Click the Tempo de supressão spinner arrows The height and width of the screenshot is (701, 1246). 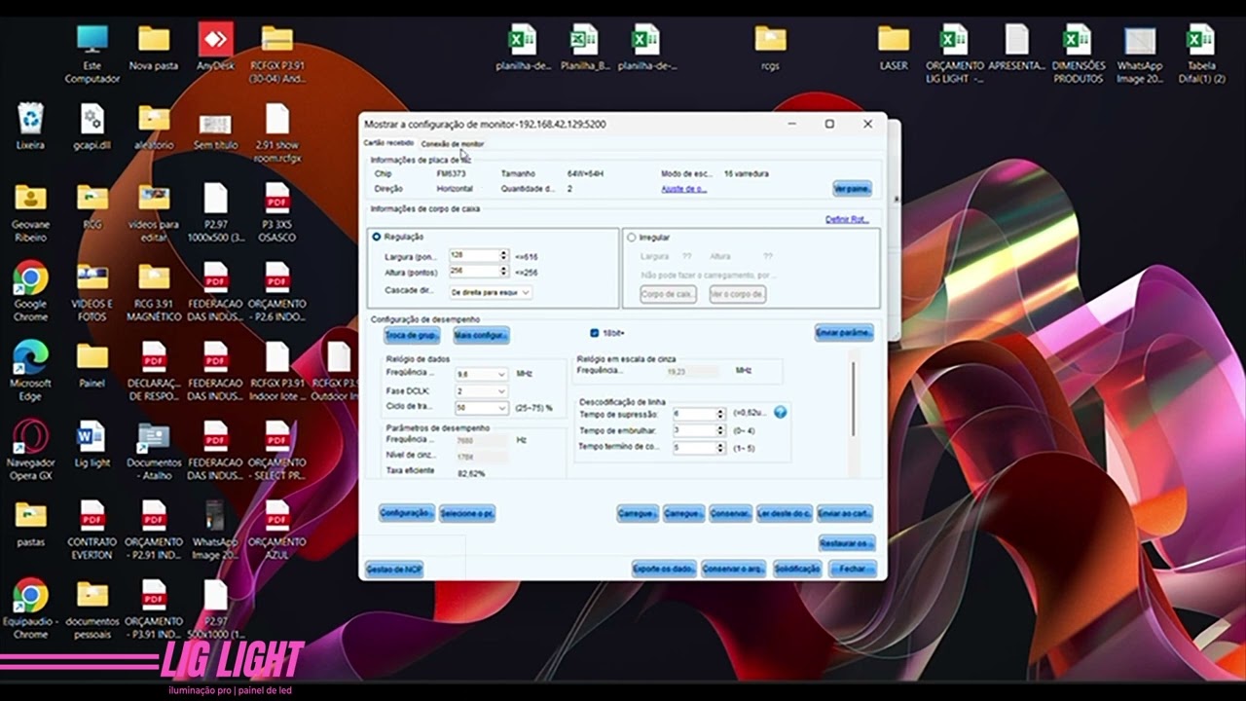click(x=720, y=414)
